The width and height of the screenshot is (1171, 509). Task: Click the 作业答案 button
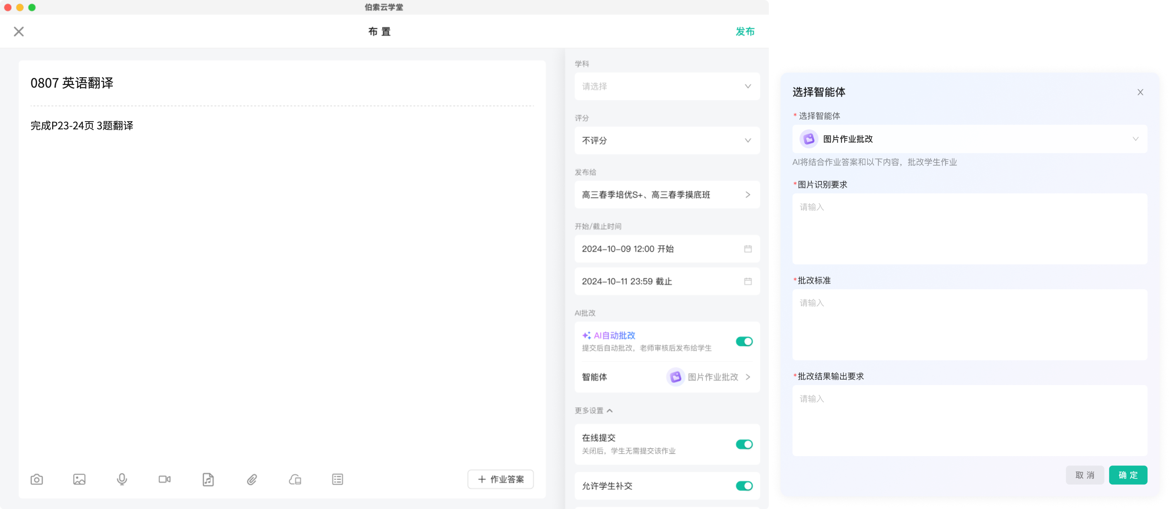[501, 480]
